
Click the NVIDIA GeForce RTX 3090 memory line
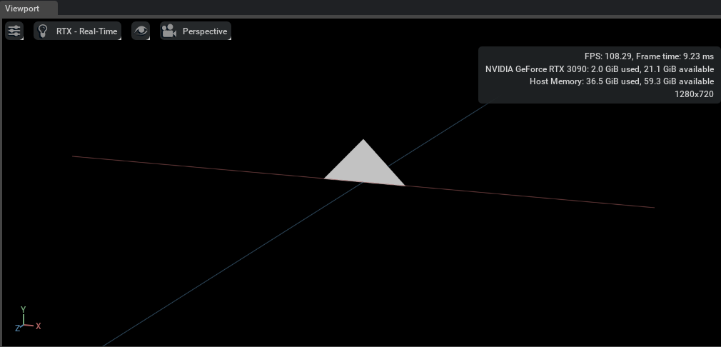pyautogui.click(x=599, y=69)
